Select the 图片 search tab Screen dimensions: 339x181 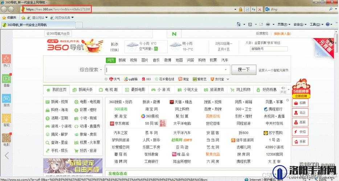[x=144, y=60]
